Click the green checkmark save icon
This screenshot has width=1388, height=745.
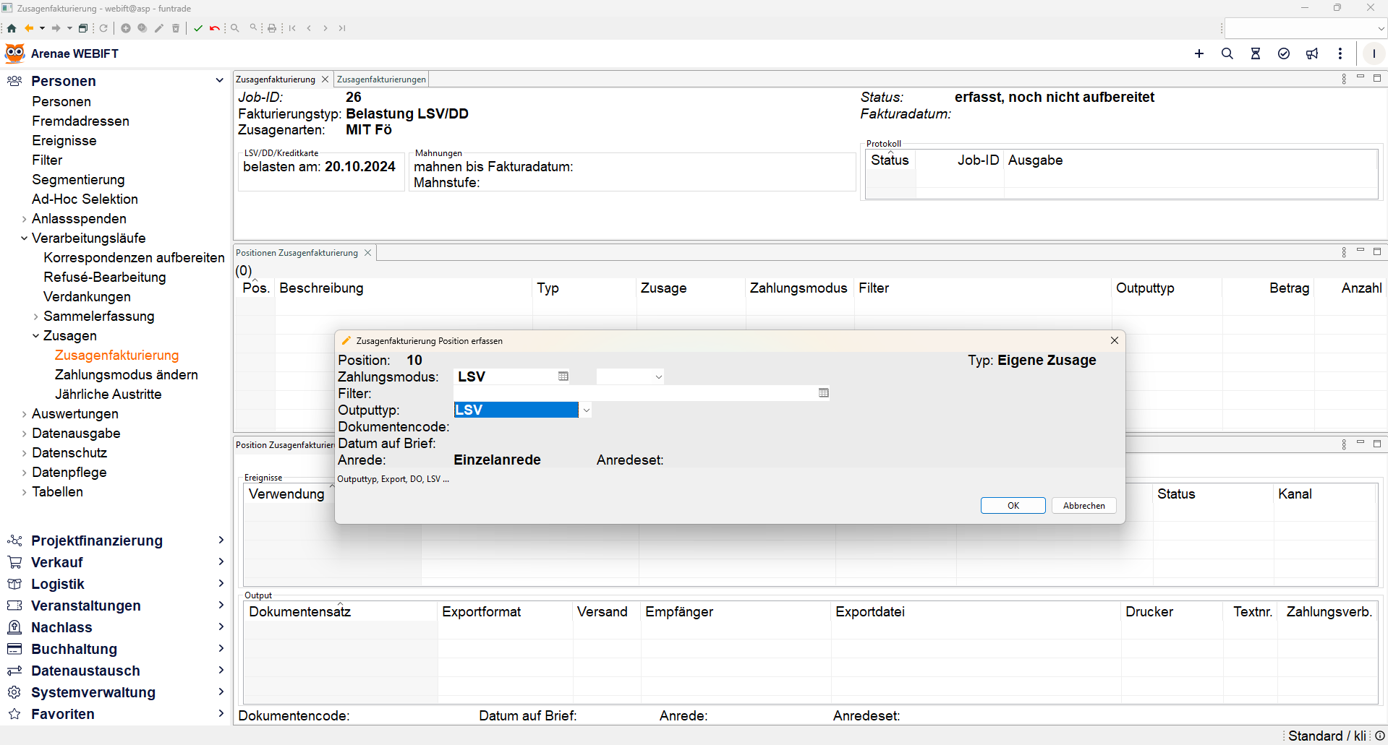[x=198, y=28]
